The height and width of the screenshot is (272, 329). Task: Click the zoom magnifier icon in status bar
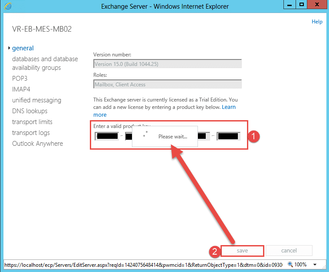pyautogui.click(x=290, y=264)
